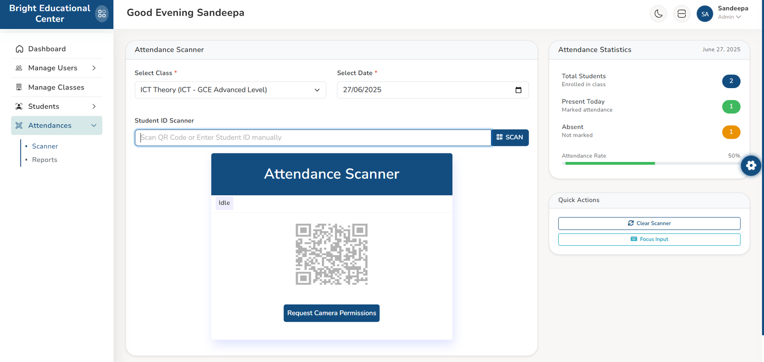The image size is (764, 362).
Task: Expand the Students submenu chevron
Action: point(94,106)
